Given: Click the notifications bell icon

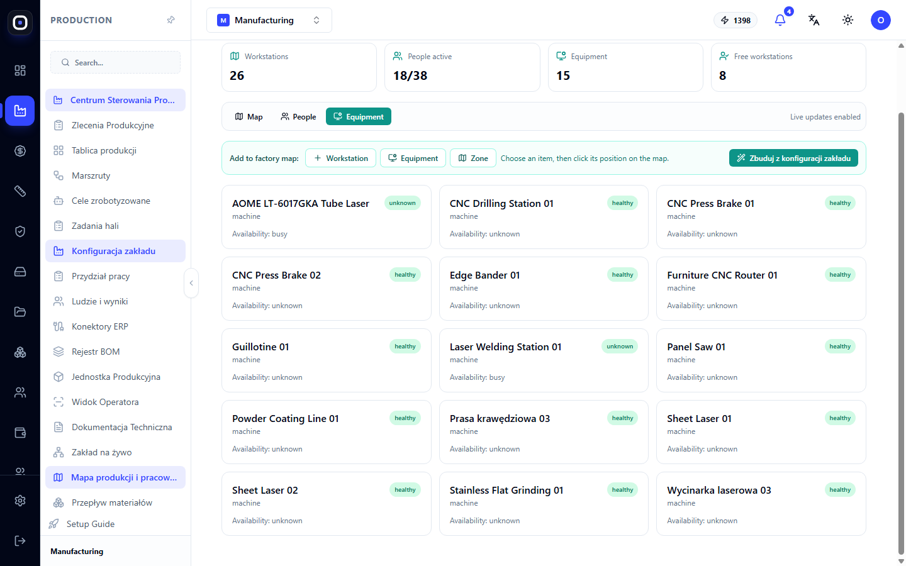Looking at the screenshot, I should [x=780, y=20].
